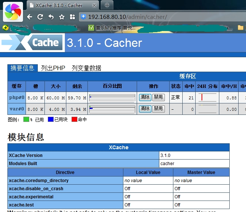Screen dimensions: 246x212
Task: Bookmark page with the star icon
Action: (x=61, y=17)
